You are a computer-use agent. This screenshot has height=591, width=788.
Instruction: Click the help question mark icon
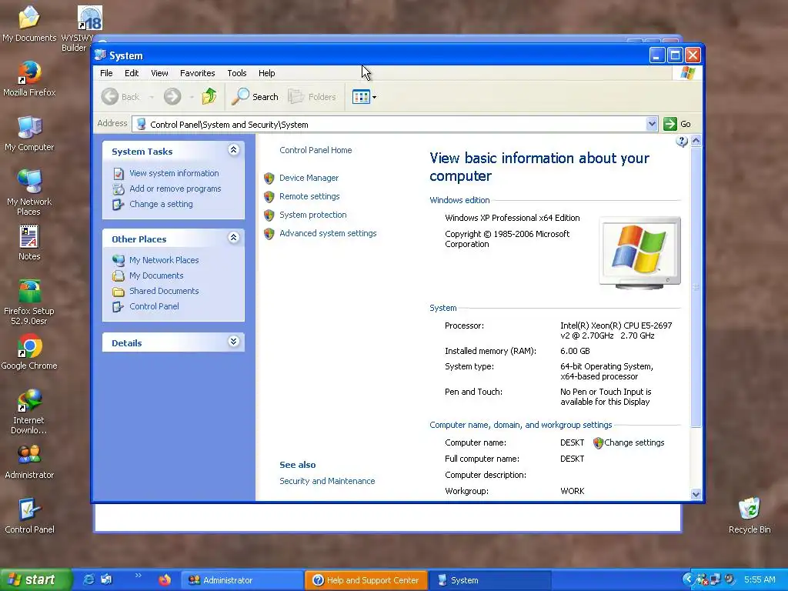click(x=682, y=142)
